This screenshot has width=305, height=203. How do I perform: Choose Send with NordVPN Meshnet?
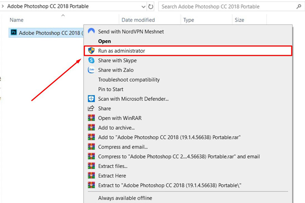click(x=188, y=31)
